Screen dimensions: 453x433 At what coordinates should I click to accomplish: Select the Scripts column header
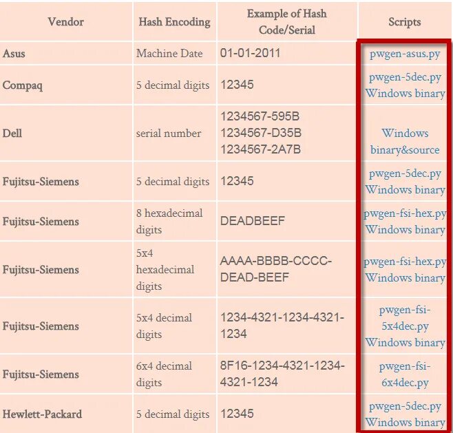(405, 22)
